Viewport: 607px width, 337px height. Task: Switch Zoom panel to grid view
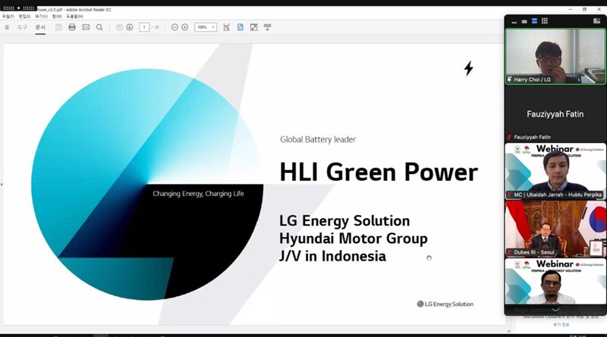coord(545,21)
